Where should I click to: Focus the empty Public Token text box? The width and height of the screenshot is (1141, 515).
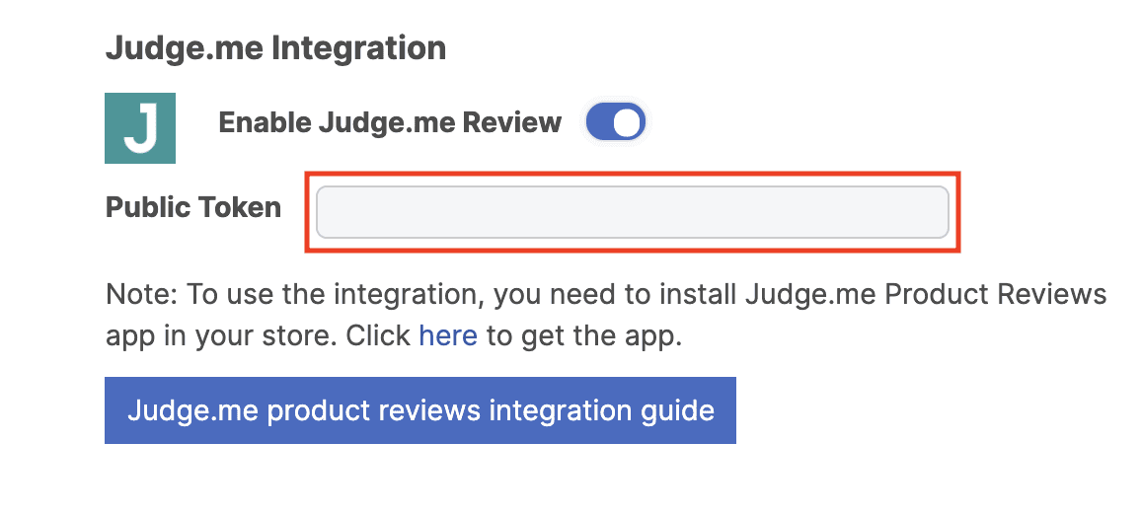pyautogui.click(x=632, y=212)
